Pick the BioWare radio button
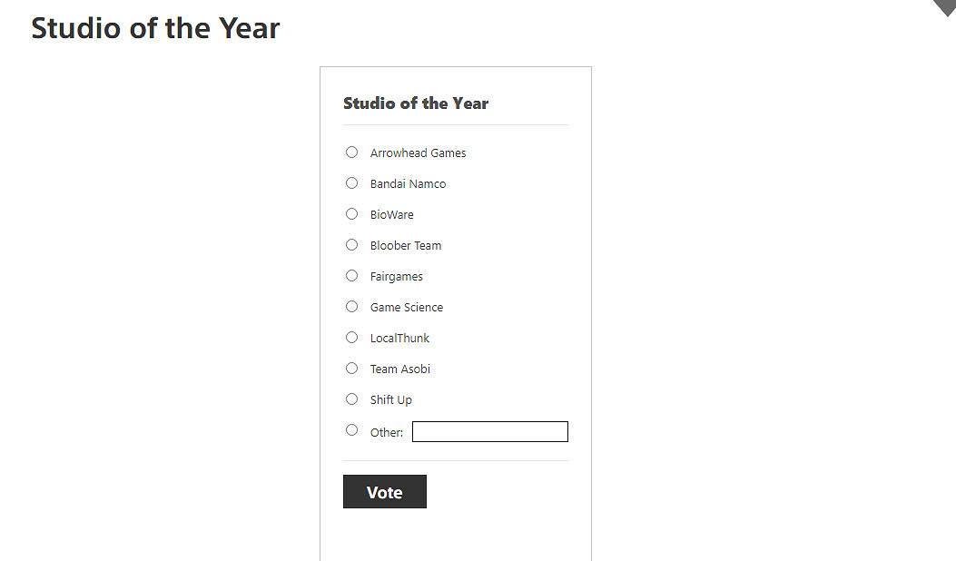This screenshot has height=561, width=956. (x=351, y=213)
